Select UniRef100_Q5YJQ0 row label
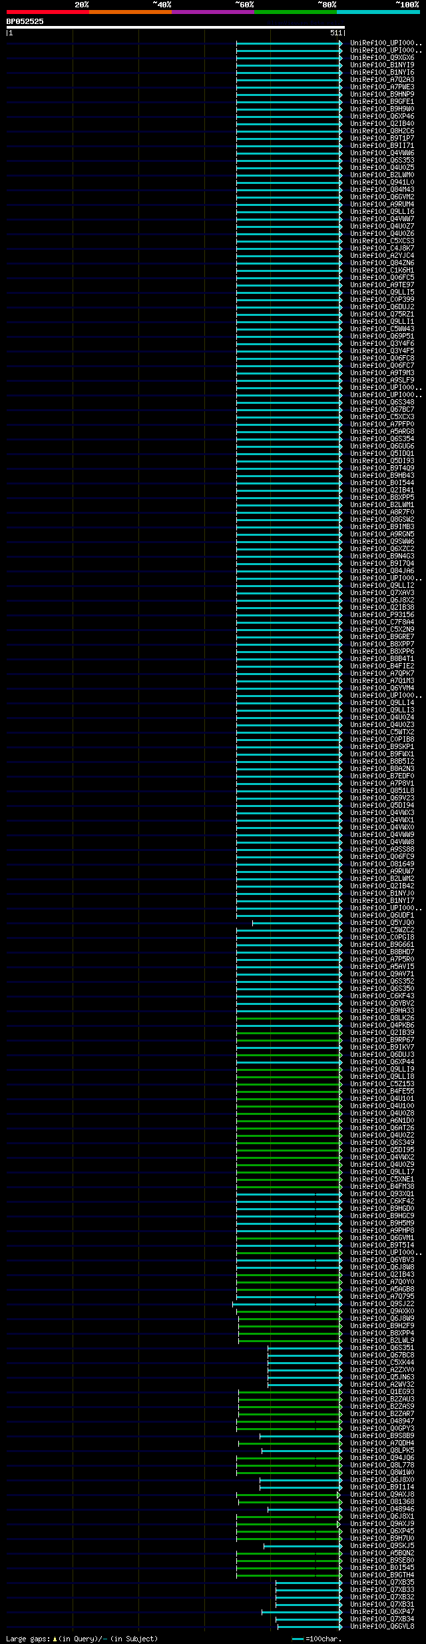The height and width of the screenshot is (1644, 426). 382,923
